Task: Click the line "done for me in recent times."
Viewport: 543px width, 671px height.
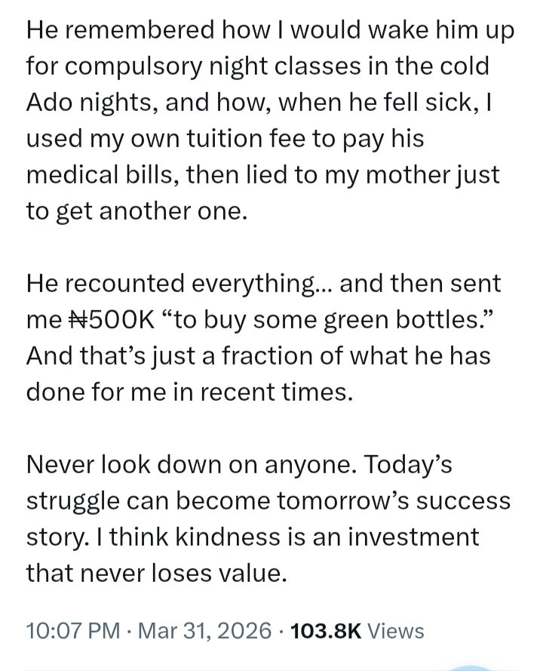Action: [189, 392]
